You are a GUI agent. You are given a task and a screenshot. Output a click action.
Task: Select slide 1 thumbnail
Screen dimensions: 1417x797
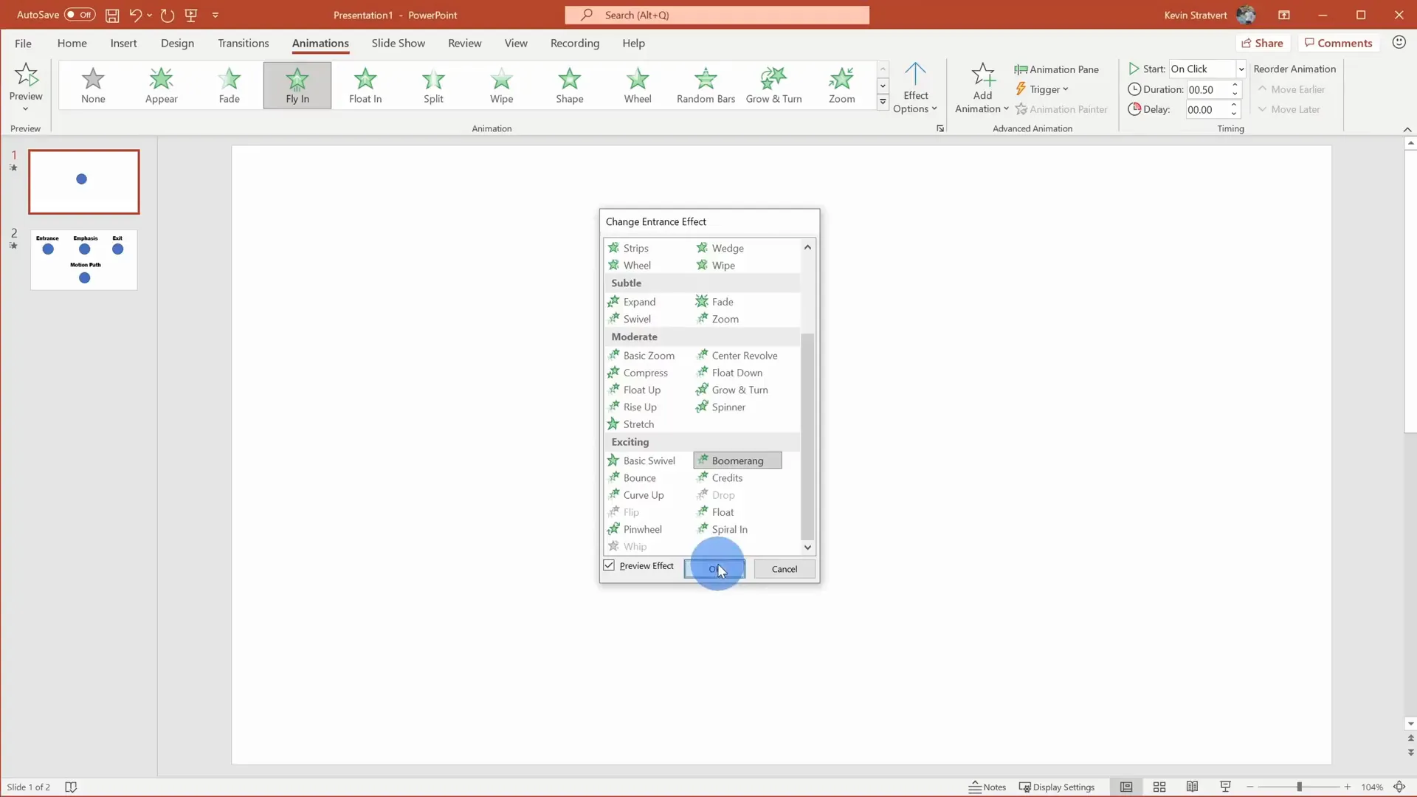click(x=83, y=182)
